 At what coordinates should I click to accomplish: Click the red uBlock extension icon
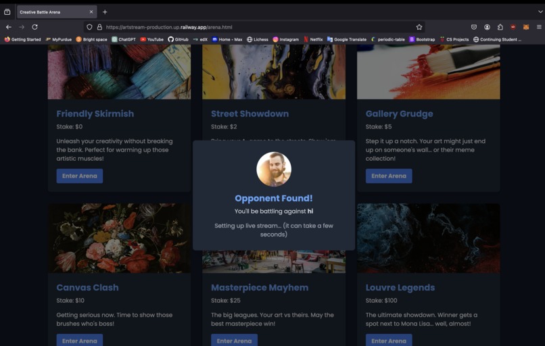[513, 27]
